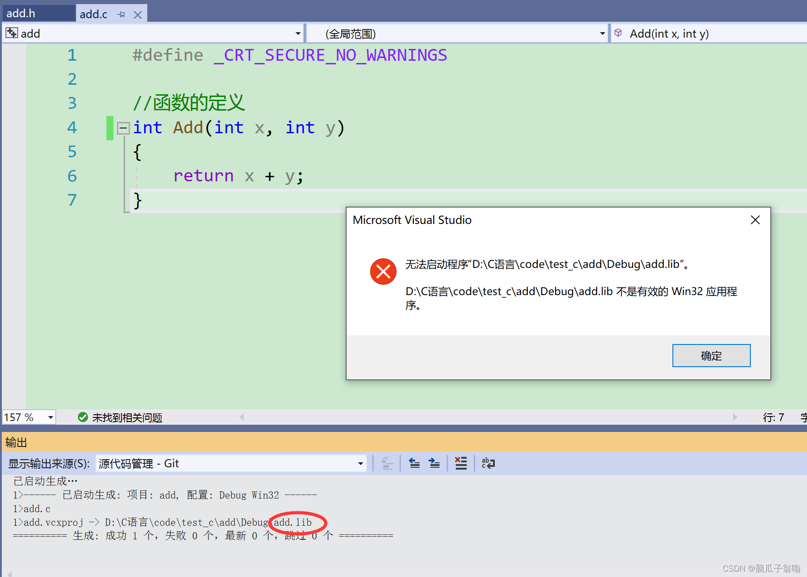The image size is (807, 577).
Task: Click output line 1>add.c
Action: (x=32, y=509)
